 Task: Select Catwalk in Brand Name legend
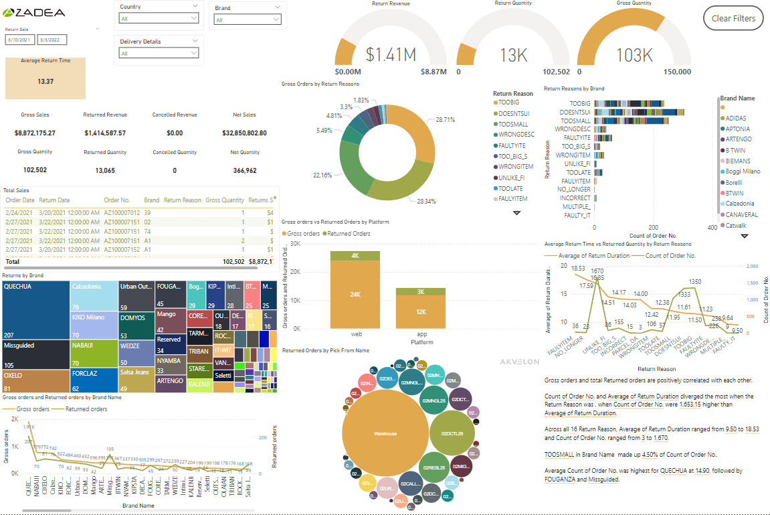[733, 226]
